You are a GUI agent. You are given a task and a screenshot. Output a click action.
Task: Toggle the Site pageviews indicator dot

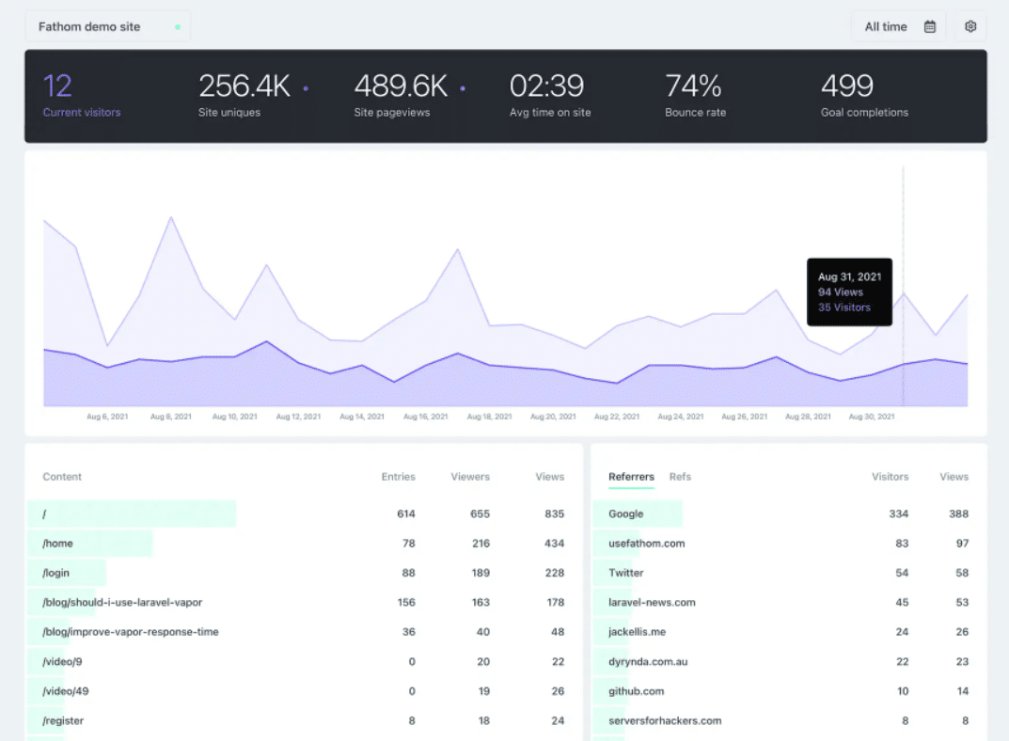click(x=461, y=87)
